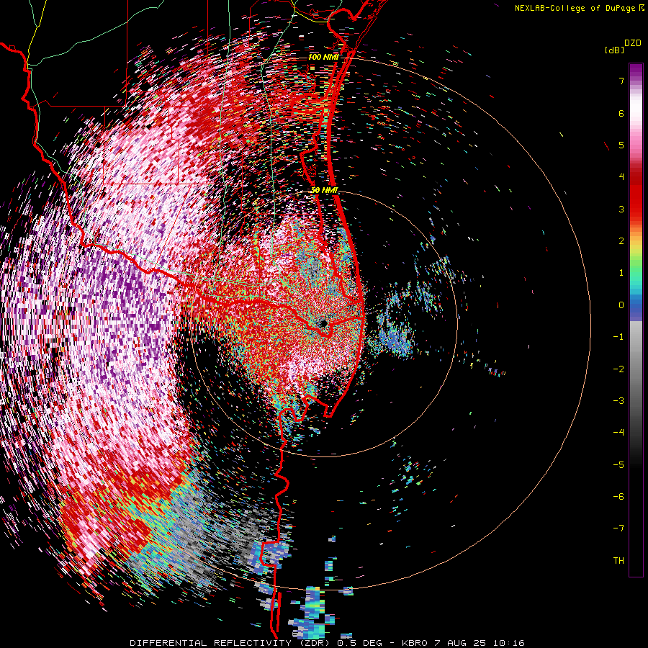
Task: Click the DZD legend title
Action: (x=633, y=43)
